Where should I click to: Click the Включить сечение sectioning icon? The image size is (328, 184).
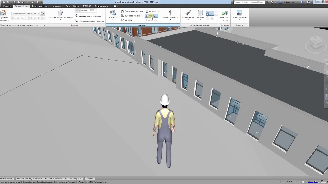[224, 13]
